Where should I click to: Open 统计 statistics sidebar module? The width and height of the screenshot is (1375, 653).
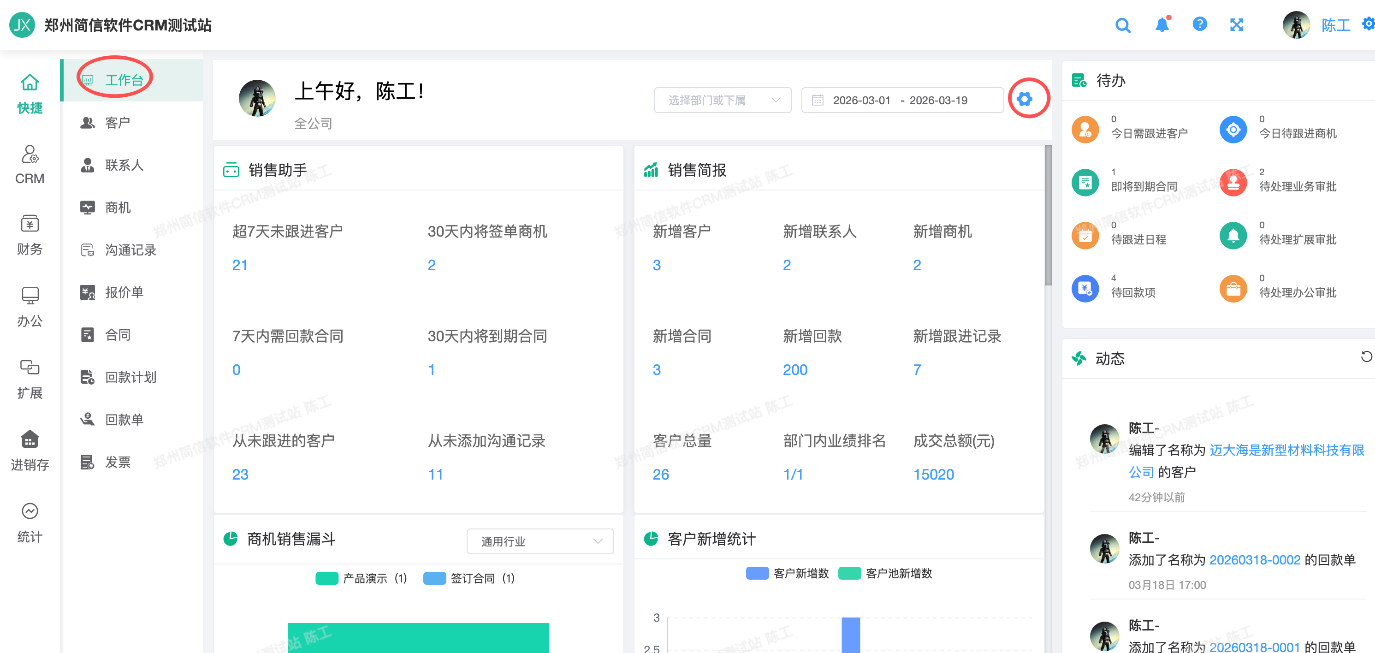(x=30, y=523)
